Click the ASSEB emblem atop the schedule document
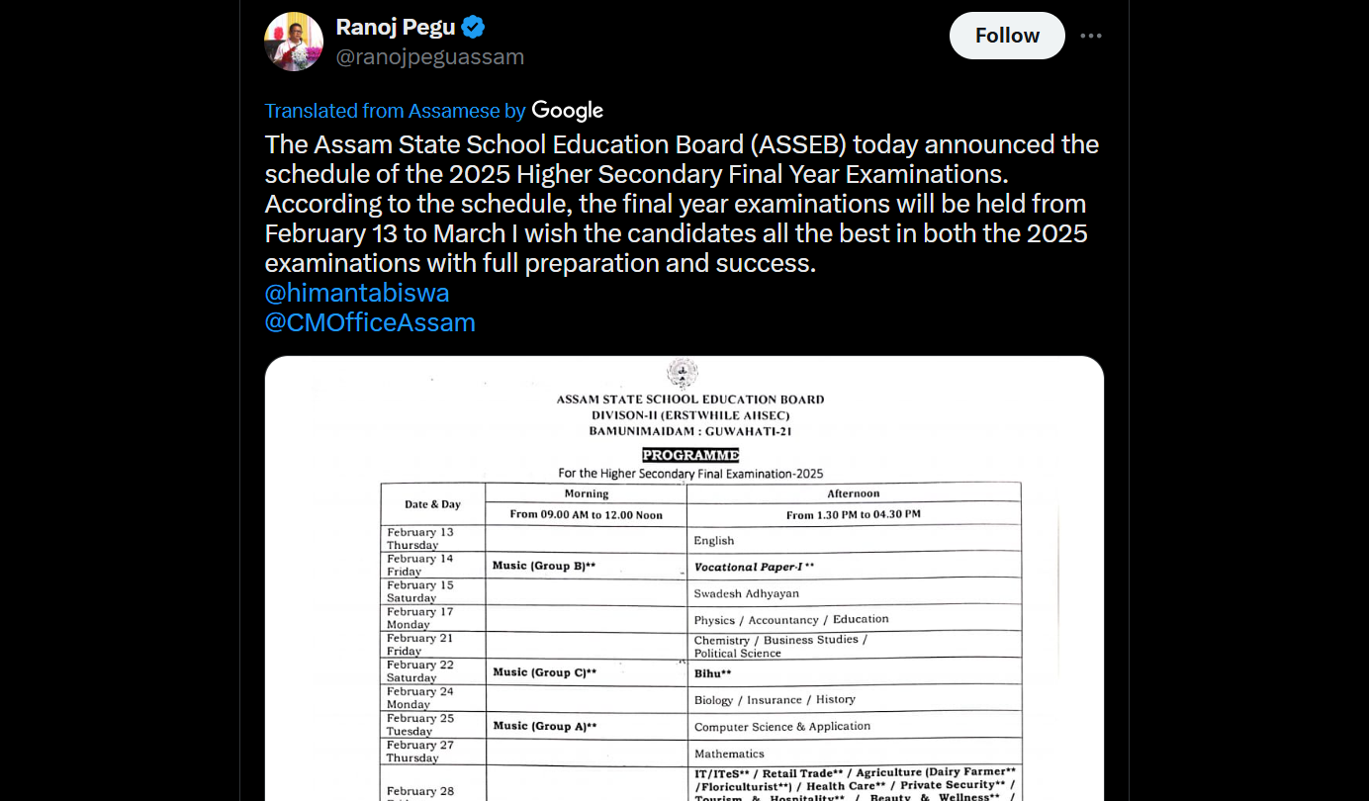Screen dimensions: 1369x801 (684, 372)
